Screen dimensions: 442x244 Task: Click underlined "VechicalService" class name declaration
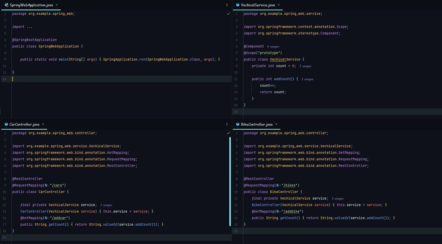[285, 59]
